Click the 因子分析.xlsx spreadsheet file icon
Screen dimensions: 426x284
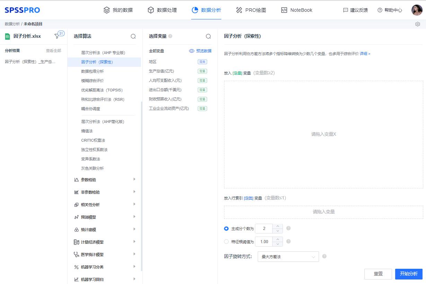(7, 36)
